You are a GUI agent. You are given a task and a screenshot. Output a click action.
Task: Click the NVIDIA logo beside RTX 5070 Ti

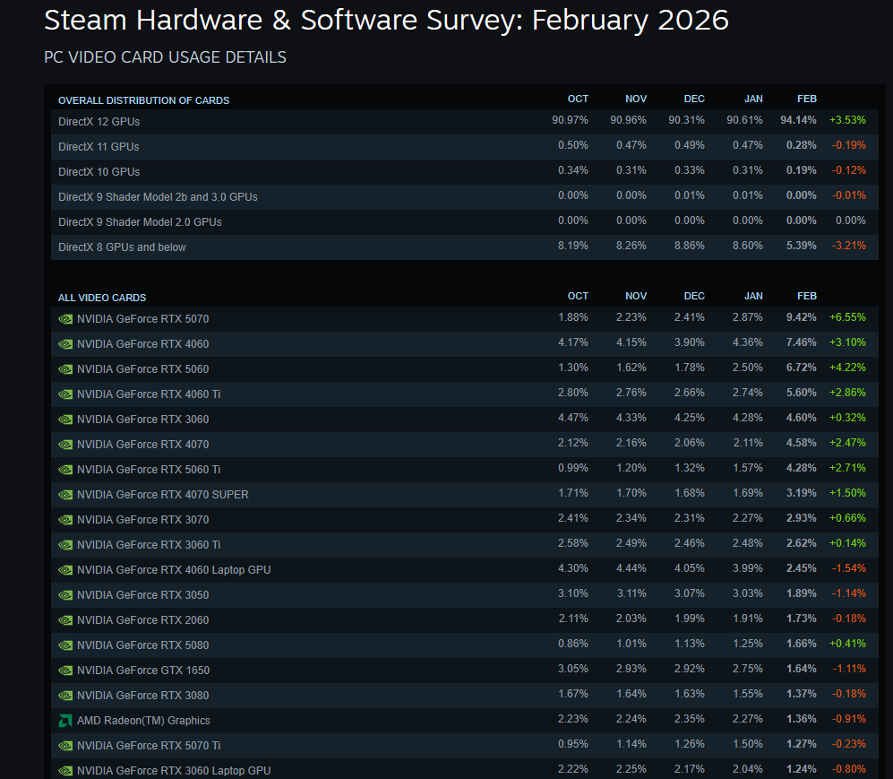tap(65, 745)
